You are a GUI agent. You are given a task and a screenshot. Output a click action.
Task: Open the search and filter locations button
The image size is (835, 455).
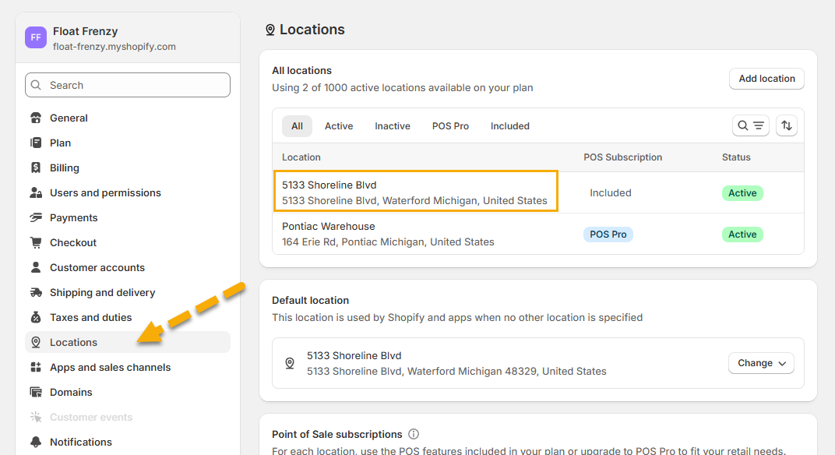click(x=751, y=125)
